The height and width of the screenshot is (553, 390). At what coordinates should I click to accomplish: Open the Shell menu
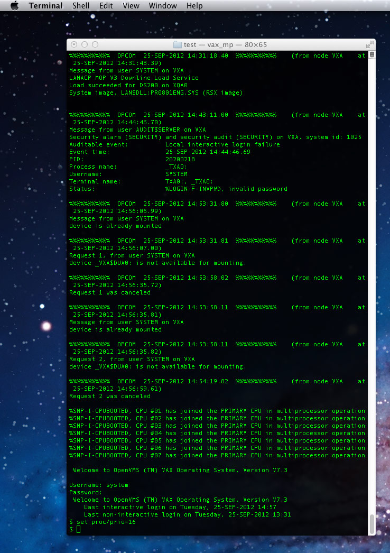click(x=81, y=6)
